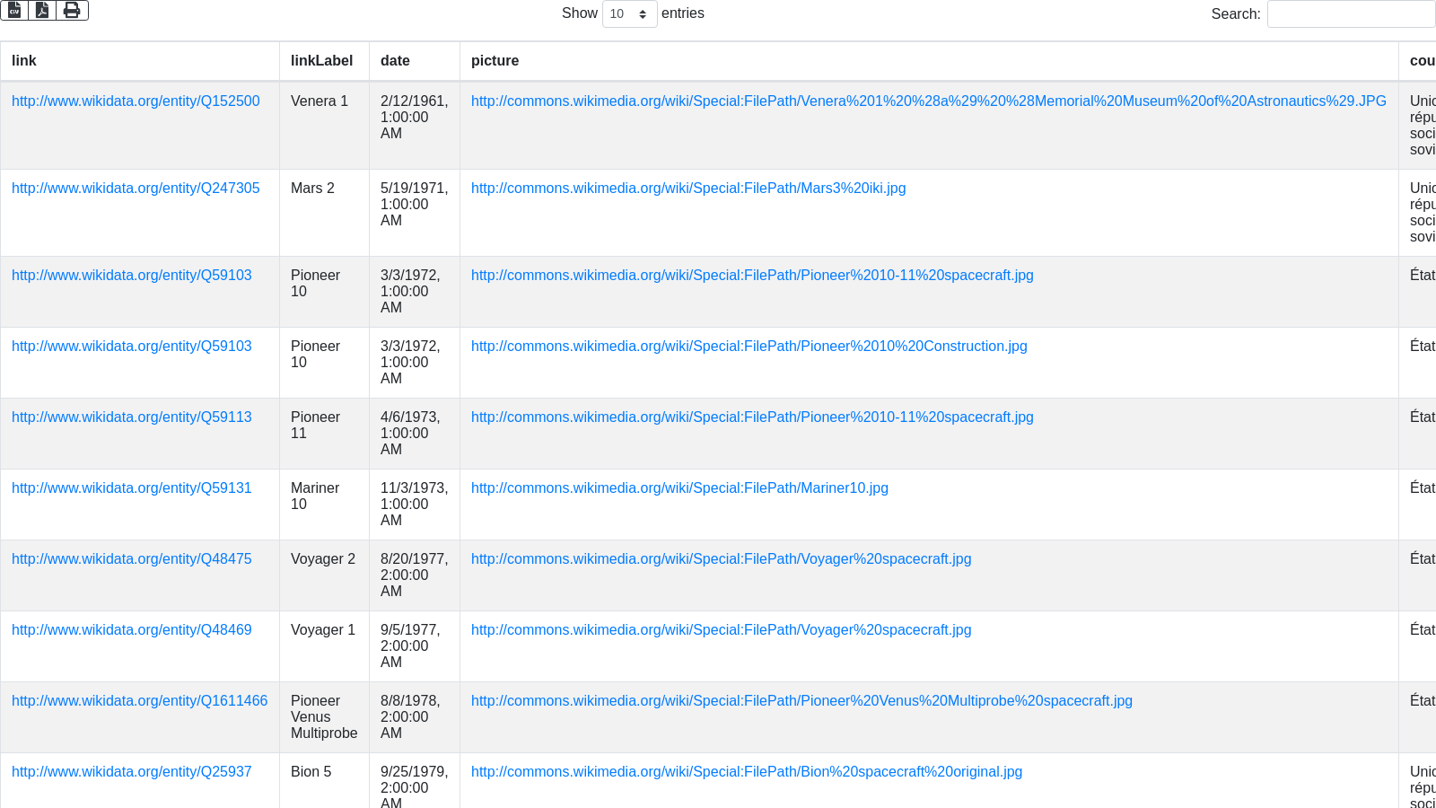This screenshot has height=808, width=1436.
Task: Open Wikidata entity Q1611466 link
Action: coord(139,701)
